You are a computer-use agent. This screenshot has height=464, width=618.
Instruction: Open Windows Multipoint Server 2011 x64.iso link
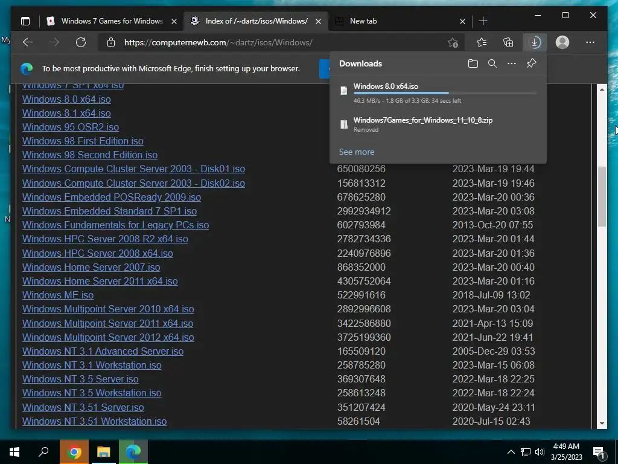(107, 324)
